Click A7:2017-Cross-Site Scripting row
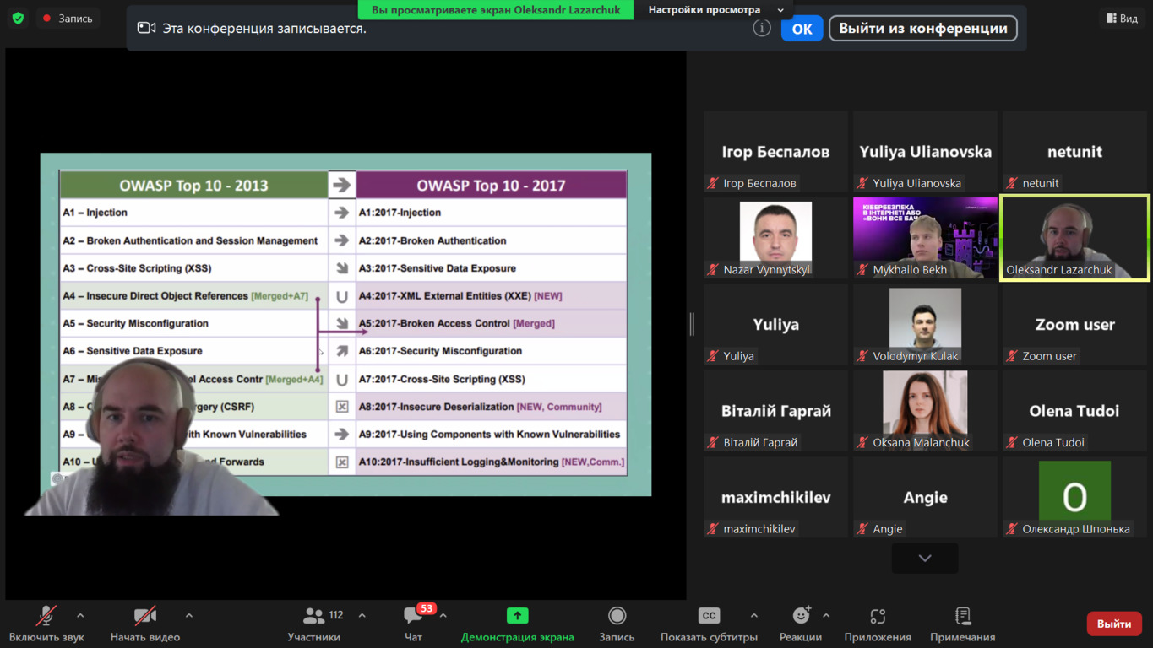This screenshot has width=1153, height=648. 491,379
